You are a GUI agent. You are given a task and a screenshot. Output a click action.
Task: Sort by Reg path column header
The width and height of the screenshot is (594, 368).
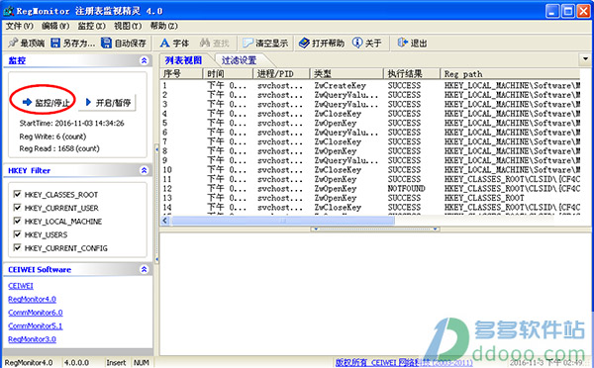(x=510, y=73)
